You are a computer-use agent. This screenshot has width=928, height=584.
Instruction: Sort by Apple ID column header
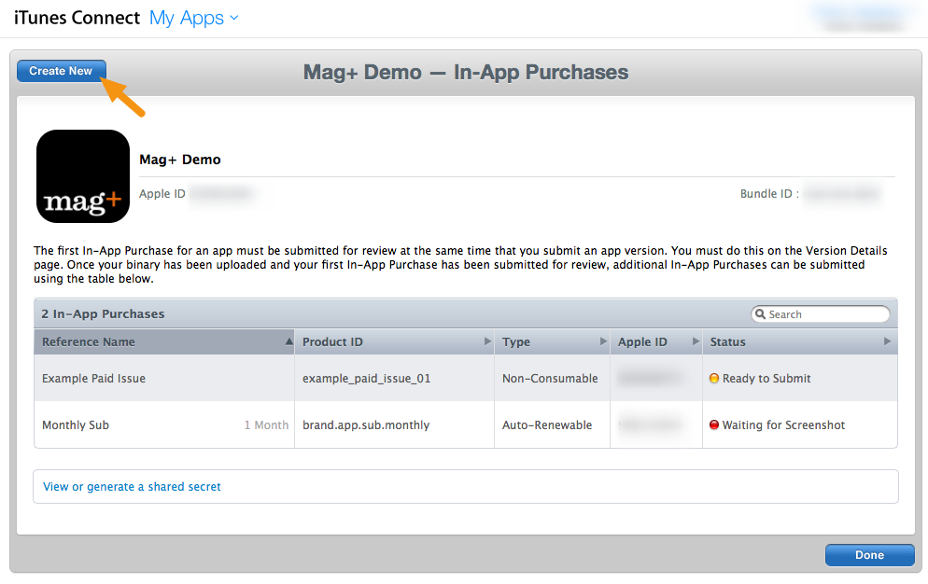656,342
